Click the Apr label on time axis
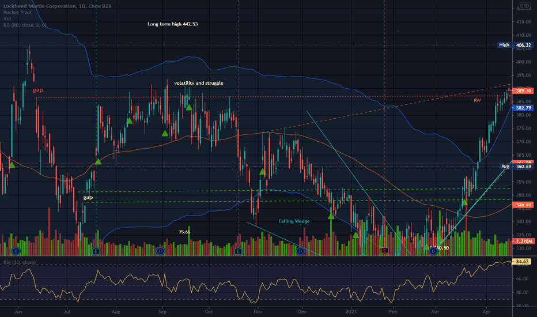 coord(486,312)
